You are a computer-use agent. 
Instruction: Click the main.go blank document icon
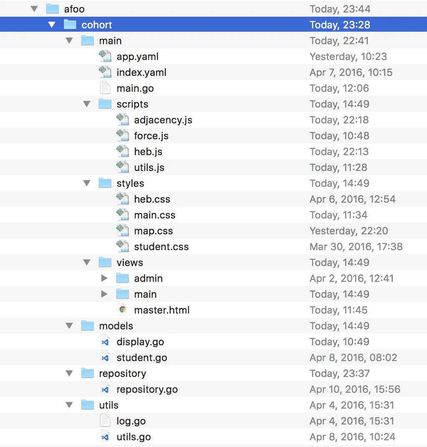(105, 88)
